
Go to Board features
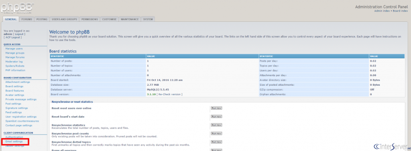point(14,91)
